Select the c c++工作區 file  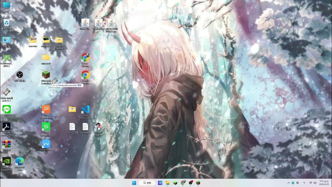click(72, 128)
